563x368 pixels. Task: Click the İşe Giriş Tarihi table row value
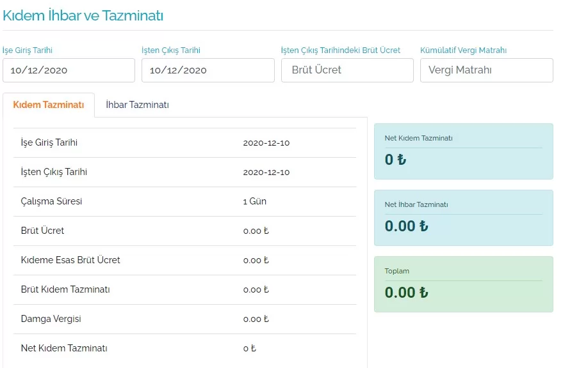pos(266,142)
